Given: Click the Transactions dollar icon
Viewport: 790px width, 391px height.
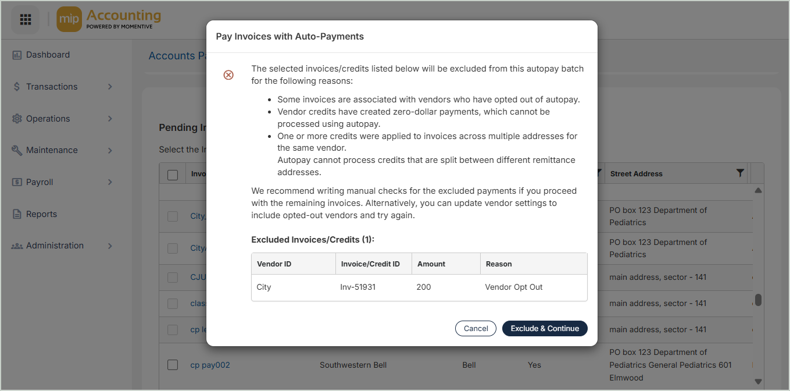Looking at the screenshot, I should coord(17,87).
